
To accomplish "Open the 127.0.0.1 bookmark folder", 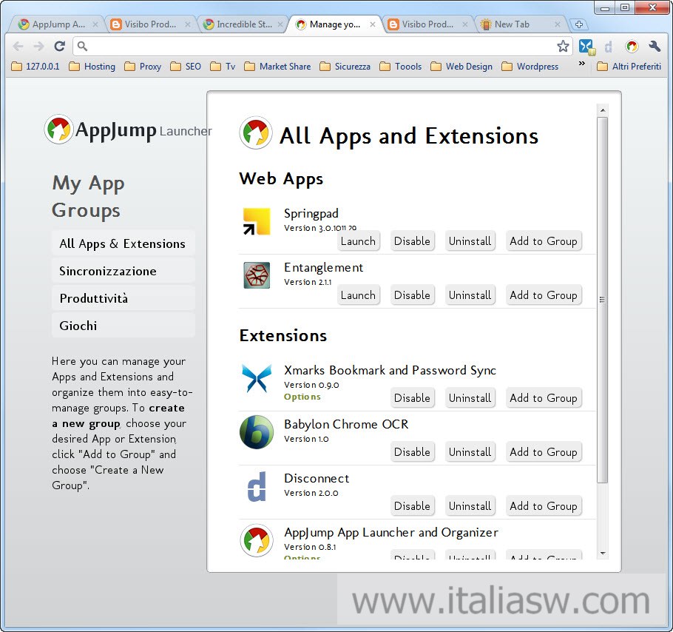I will click(x=35, y=67).
